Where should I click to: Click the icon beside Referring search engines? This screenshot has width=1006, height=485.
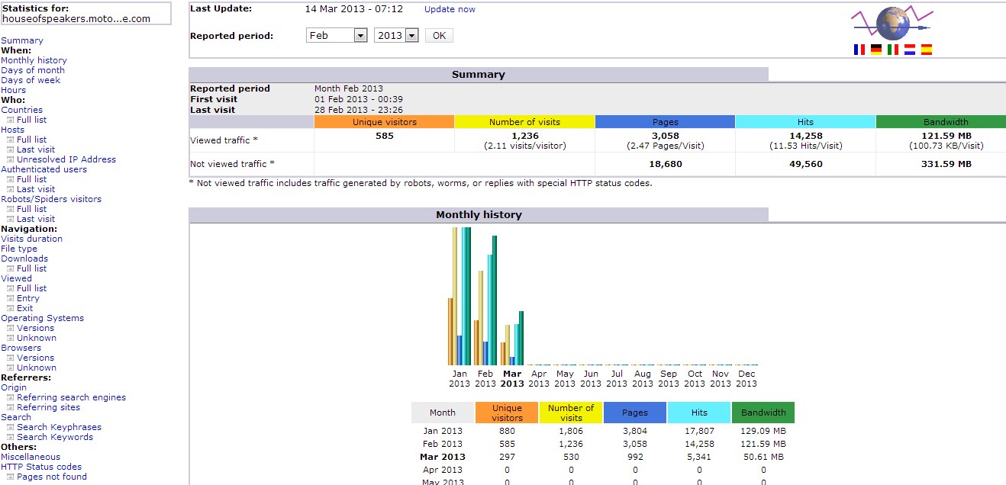tap(11, 398)
